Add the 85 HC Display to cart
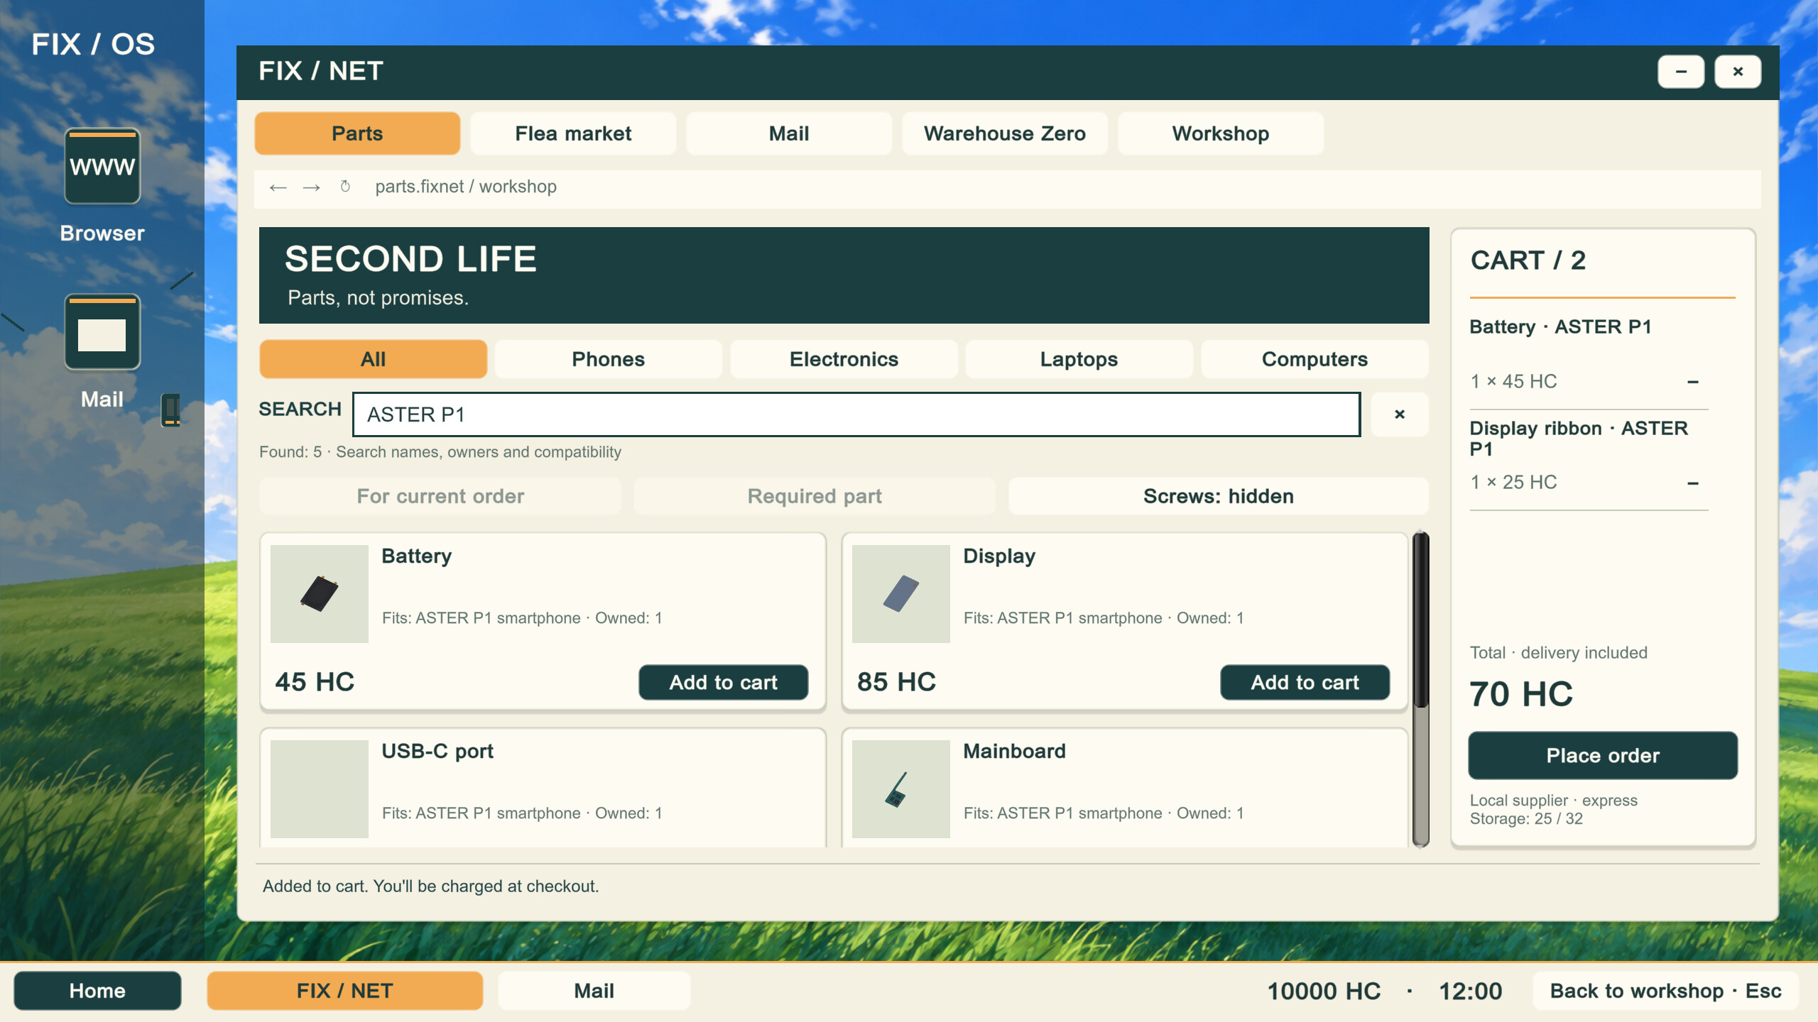This screenshot has width=1818, height=1022. click(1305, 682)
